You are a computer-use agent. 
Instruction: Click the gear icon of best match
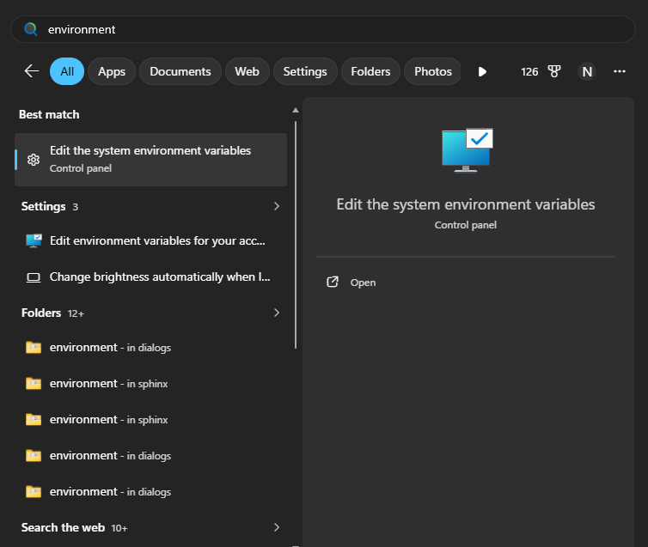point(34,160)
